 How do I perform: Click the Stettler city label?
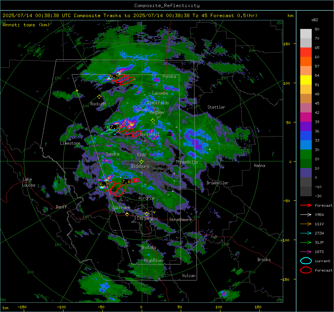(x=216, y=107)
